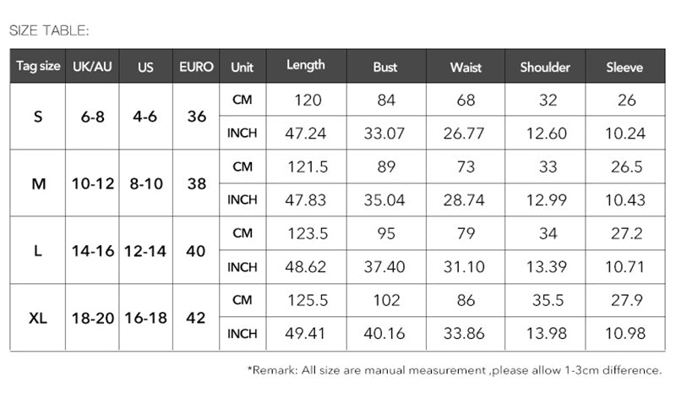Select the EURO column header
Image resolution: width=676 pixels, height=393 pixels.
[x=196, y=67]
